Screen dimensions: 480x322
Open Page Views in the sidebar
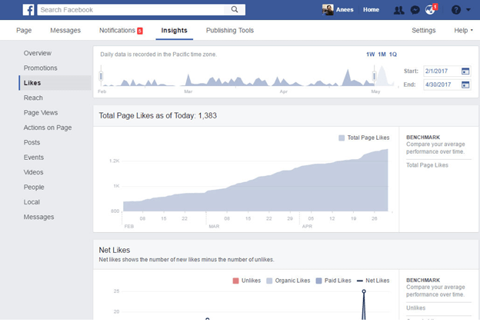tap(41, 113)
